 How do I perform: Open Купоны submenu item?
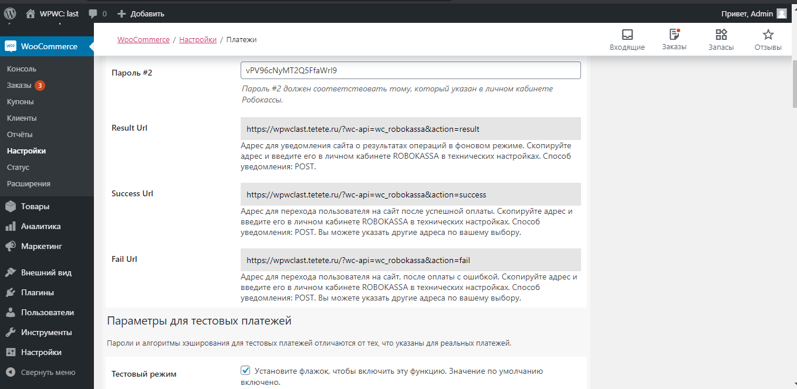click(20, 101)
